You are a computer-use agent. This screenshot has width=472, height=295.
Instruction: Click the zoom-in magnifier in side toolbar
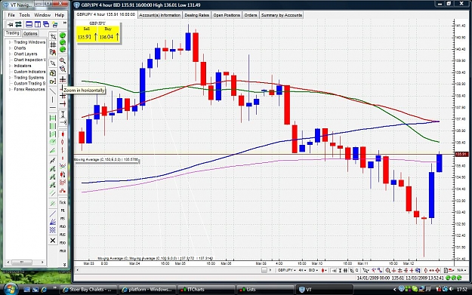point(63,60)
